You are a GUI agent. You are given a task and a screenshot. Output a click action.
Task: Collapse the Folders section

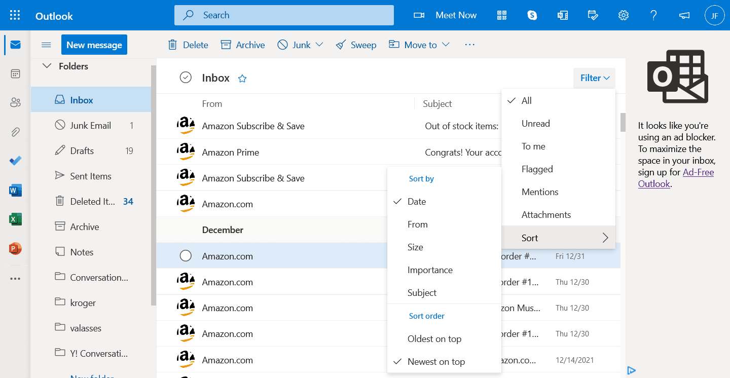[47, 66]
